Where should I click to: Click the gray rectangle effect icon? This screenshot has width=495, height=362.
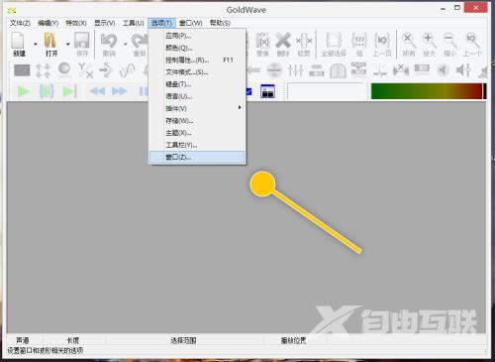pyautogui.click(x=22, y=70)
